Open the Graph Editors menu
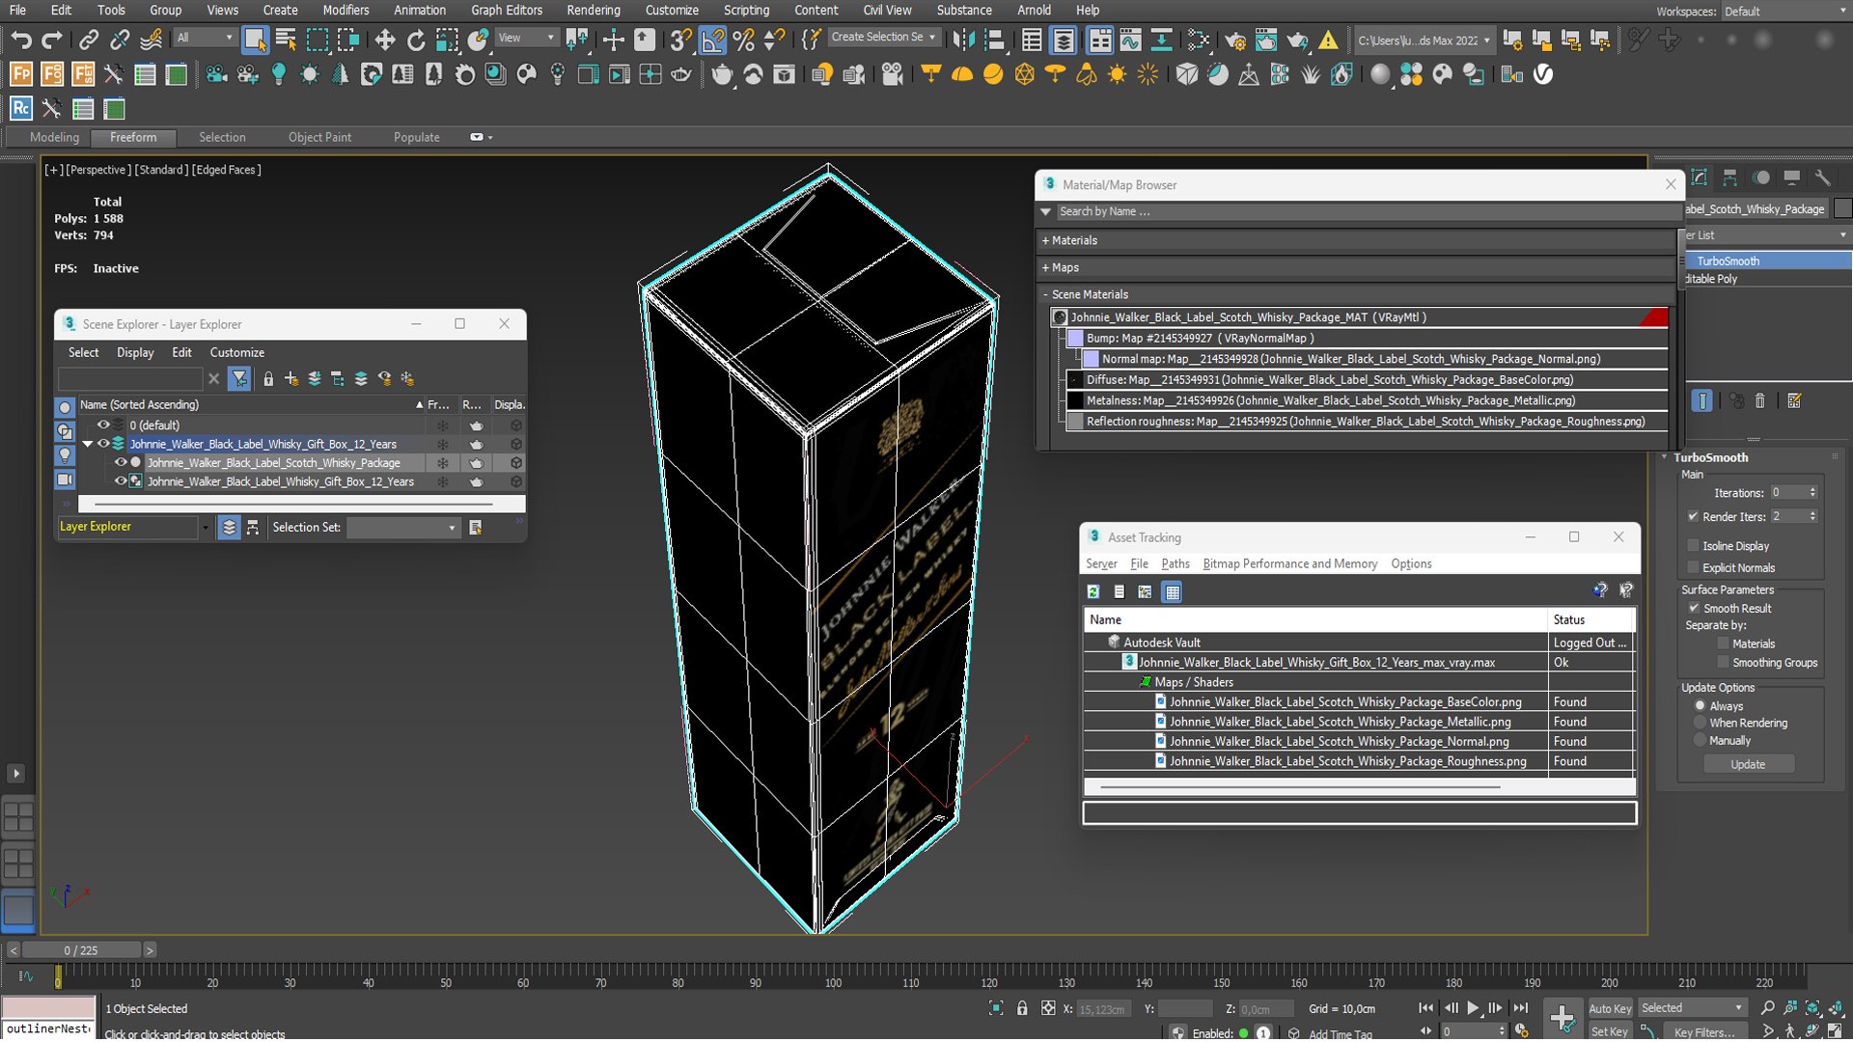The width and height of the screenshot is (1853, 1042). 507,10
